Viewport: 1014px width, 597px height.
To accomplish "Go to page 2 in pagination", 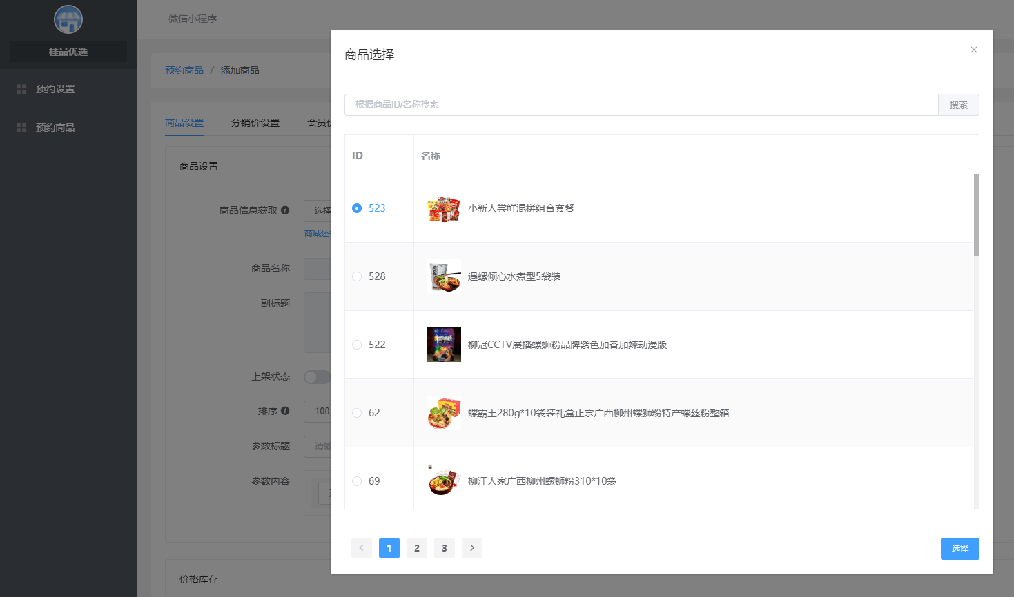I will click(417, 548).
